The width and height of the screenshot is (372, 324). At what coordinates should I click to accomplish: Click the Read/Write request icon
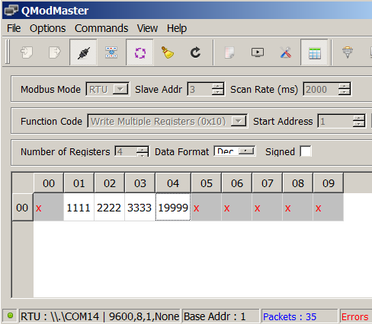point(111,52)
